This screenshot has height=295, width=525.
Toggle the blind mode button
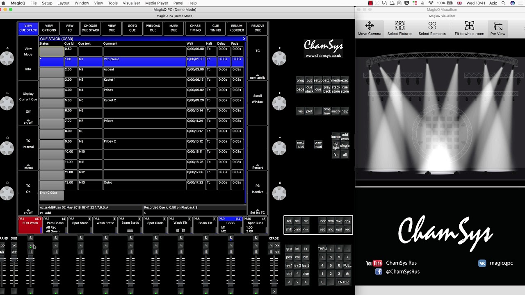[x=297, y=229]
